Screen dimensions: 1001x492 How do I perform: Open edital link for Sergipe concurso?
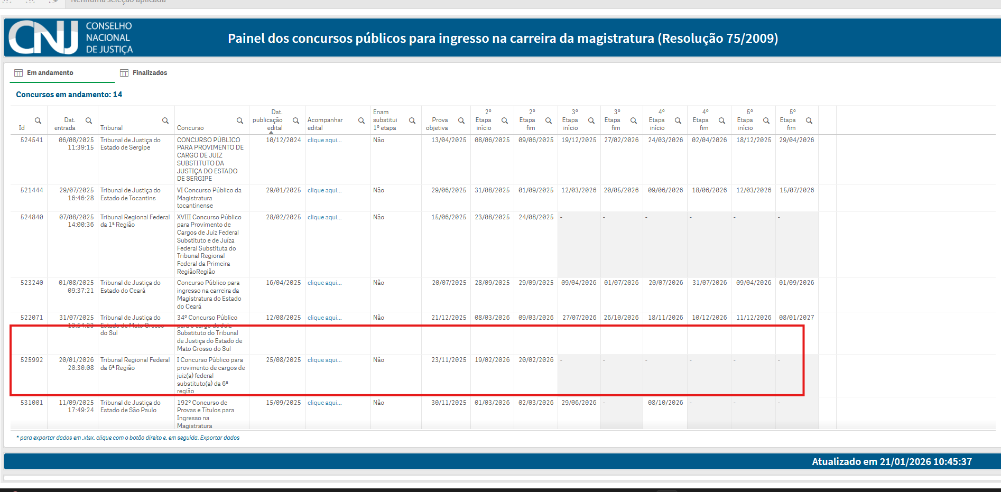point(325,140)
